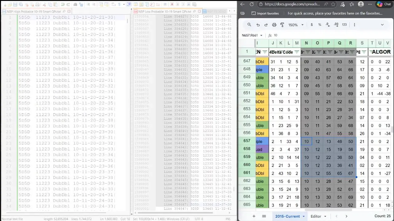The image size is (394, 221).
Task: Click the Open file icon in Notepad++
Action: click(x=10, y=5)
